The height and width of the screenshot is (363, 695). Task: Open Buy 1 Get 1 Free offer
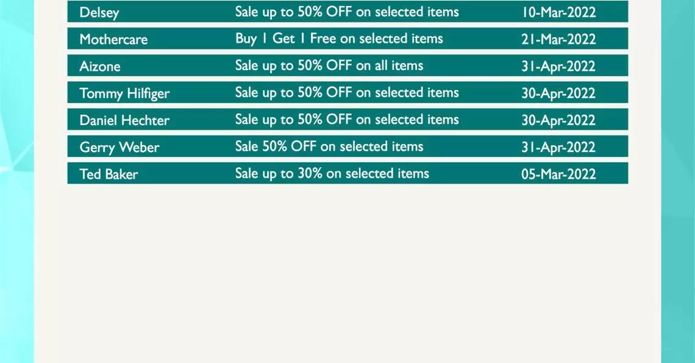click(339, 38)
